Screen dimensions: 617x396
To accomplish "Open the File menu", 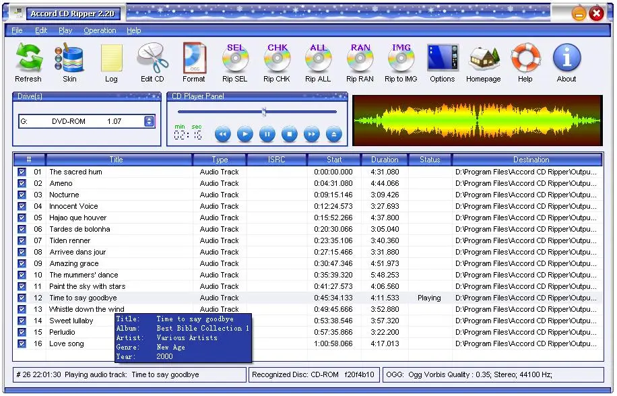I will point(17,30).
